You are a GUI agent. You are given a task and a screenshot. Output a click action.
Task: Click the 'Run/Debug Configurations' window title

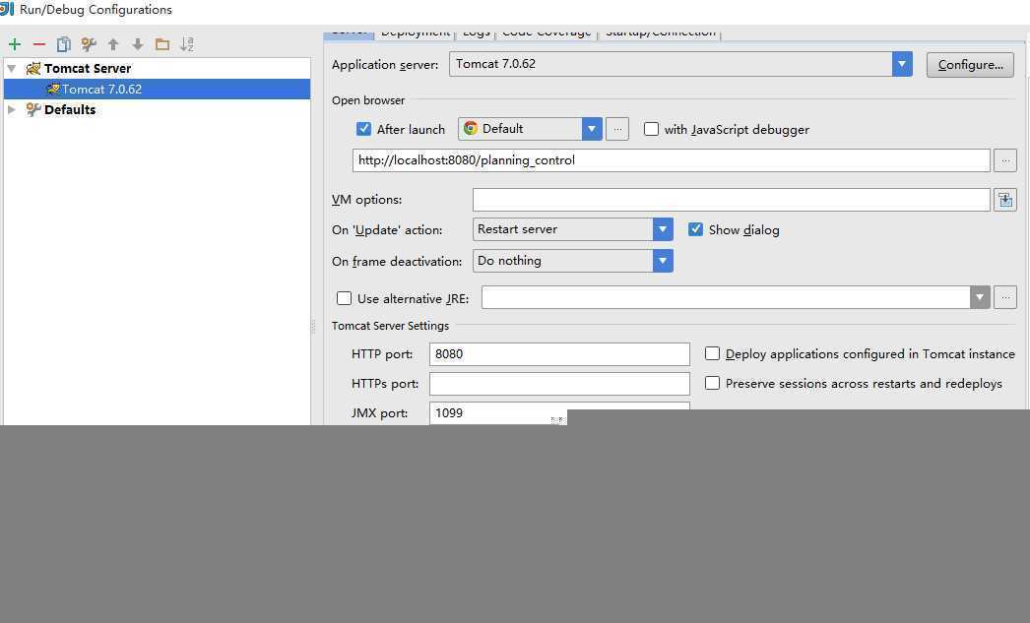tap(96, 10)
